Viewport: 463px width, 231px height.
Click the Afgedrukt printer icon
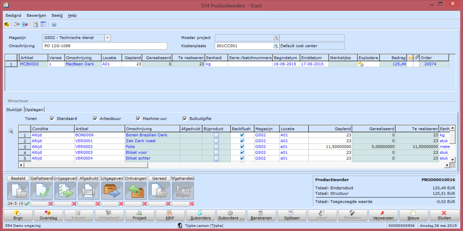[x=89, y=191]
